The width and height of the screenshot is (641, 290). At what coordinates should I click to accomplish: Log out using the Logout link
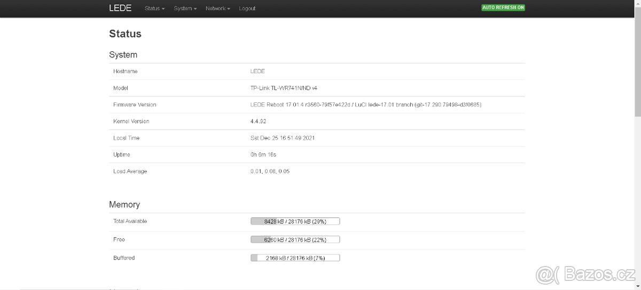pos(247,9)
